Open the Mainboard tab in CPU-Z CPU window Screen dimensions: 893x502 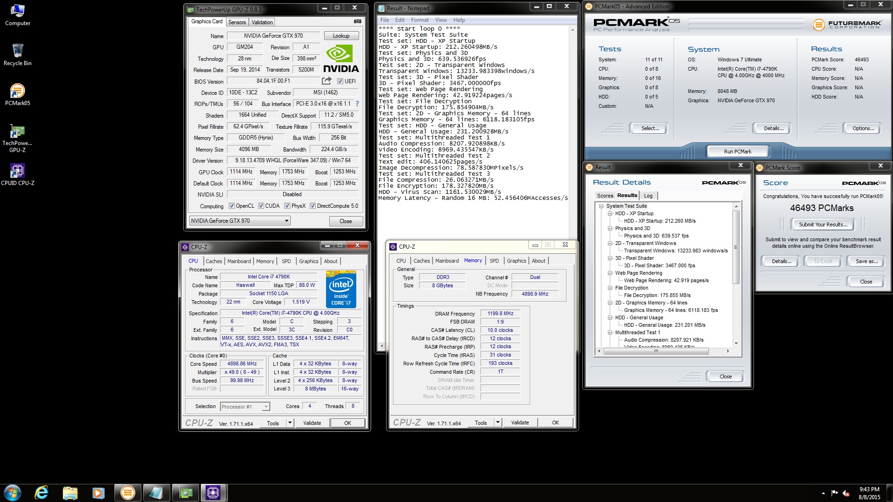pos(239,261)
